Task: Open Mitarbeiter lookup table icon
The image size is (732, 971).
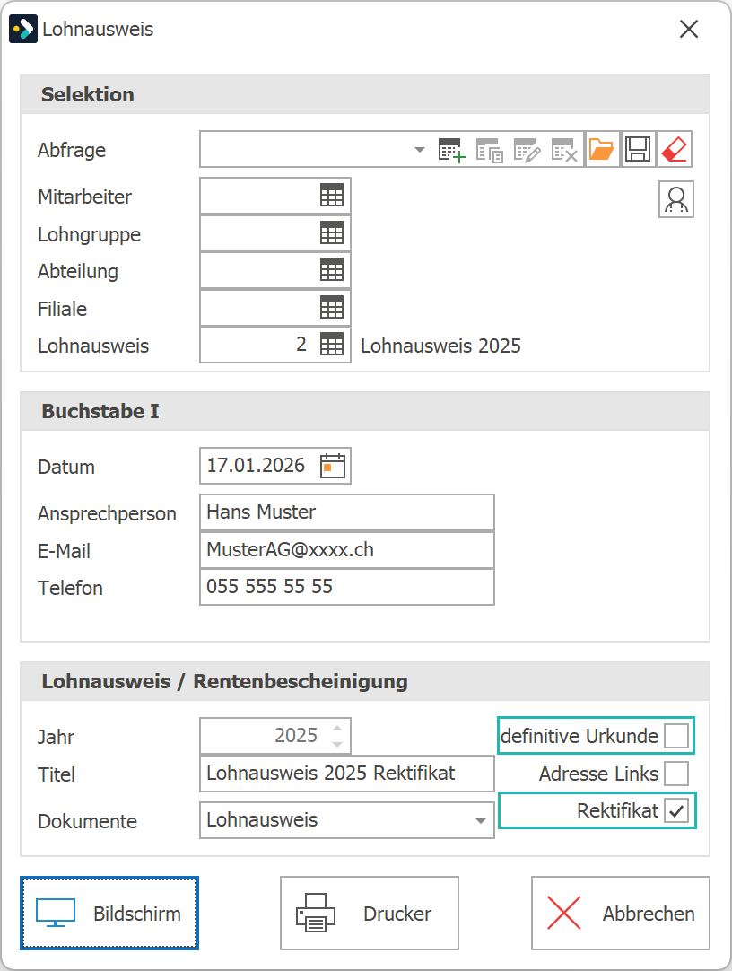Action: (x=332, y=196)
